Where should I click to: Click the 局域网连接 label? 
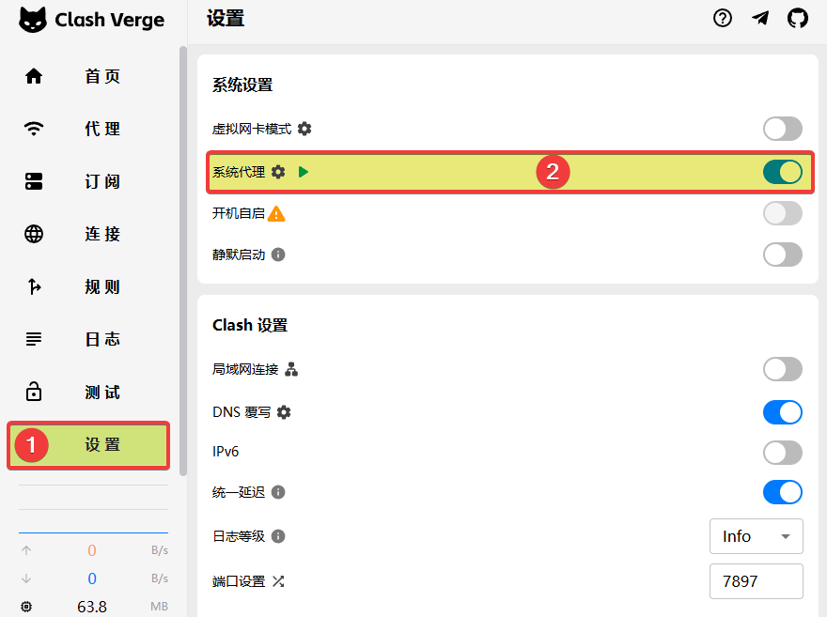point(245,369)
